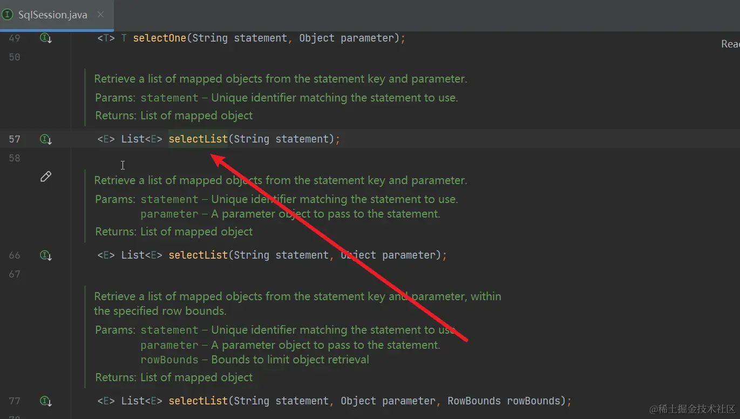The width and height of the screenshot is (740, 419).
Task: Click selectList method name on line 77
Action: pyautogui.click(x=198, y=401)
